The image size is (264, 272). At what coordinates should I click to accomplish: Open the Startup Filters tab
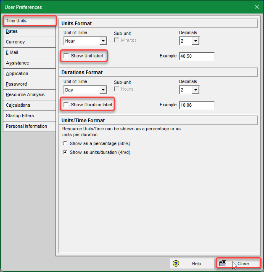click(29, 116)
